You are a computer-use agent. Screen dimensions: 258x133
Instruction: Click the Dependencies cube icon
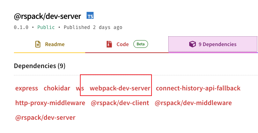coord(192,44)
